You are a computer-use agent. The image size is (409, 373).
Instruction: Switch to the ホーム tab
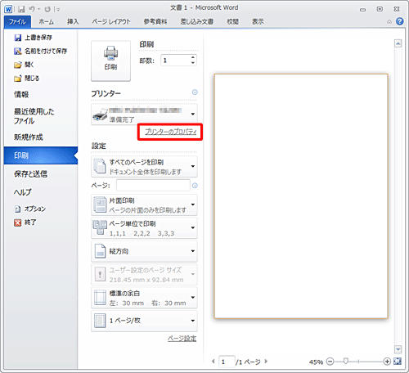46,21
